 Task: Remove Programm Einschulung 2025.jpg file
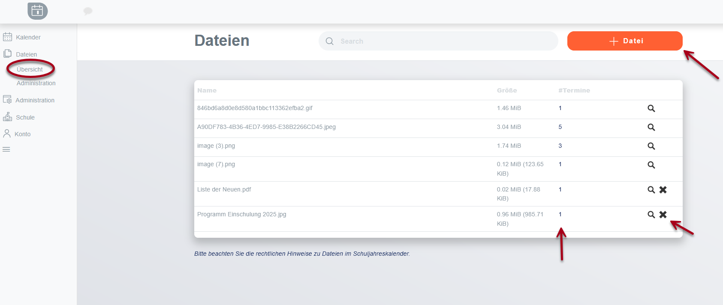[663, 215]
